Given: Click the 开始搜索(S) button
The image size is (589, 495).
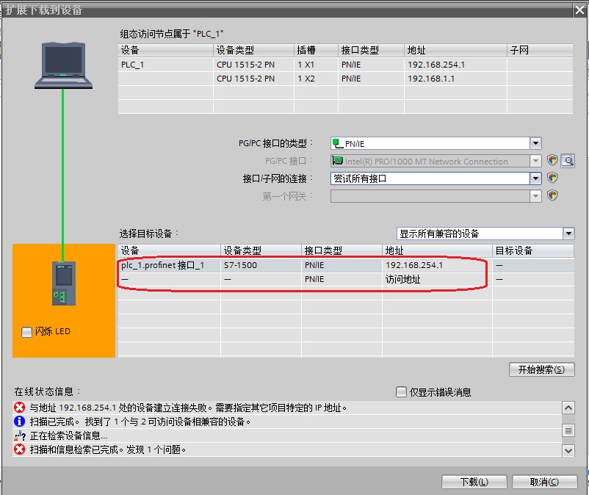Looking at the screenshot, I should coord(541,370).
